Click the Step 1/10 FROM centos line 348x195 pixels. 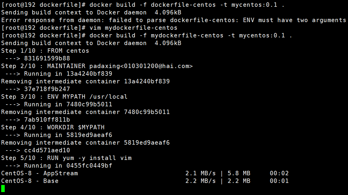[45, 51]
